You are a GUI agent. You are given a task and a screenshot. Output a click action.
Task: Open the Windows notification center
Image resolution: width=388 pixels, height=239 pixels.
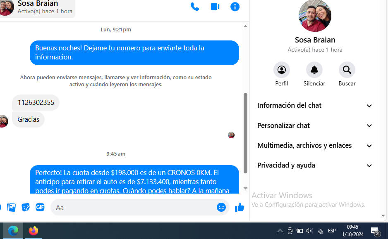tap(375, 231)
